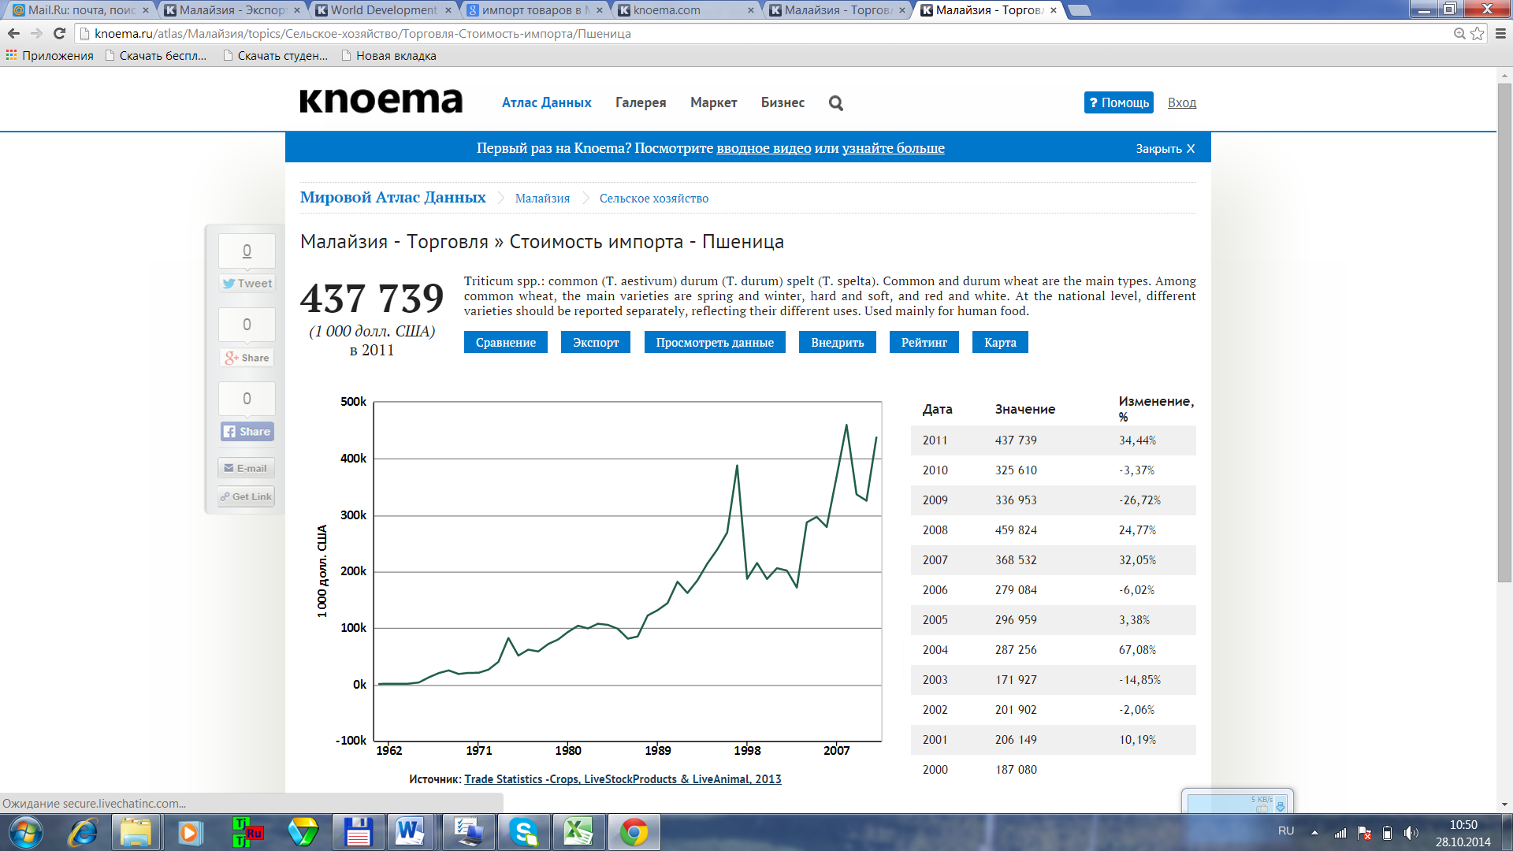The image size is (1513, 851).
Task: Click the Twitter Tweet share button
Action: click(247, 284)
